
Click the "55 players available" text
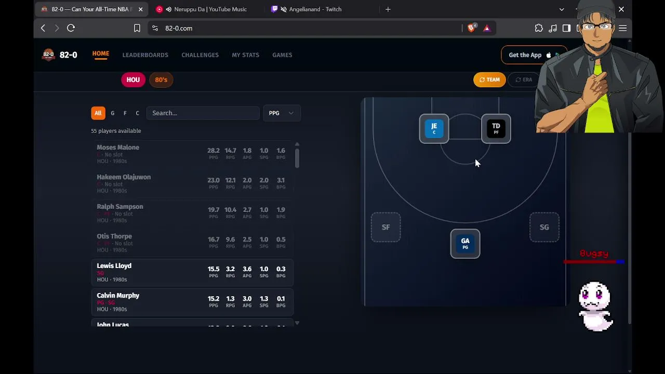click(x=116, y=131)
